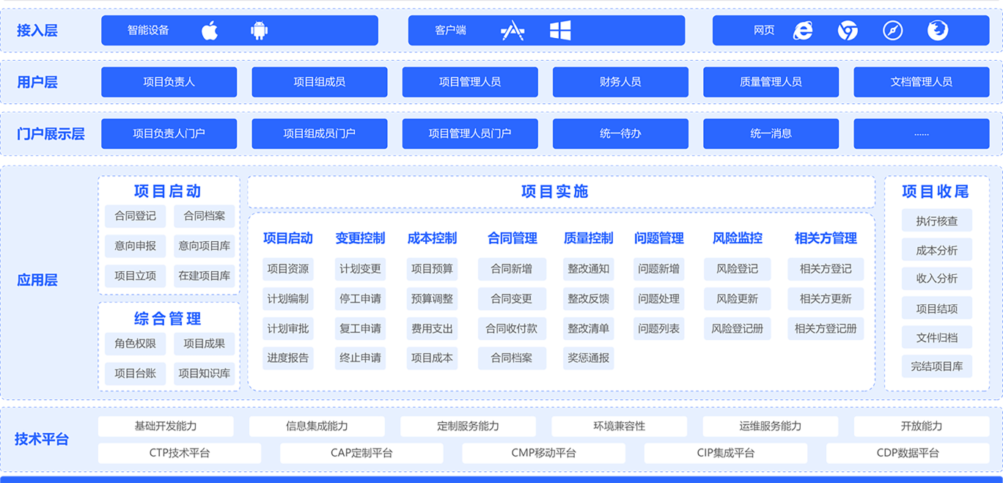The height and width of the screenshot is (483, 1003).
Task: Click the 财务人员 user role button
Action: pos(620,82)
